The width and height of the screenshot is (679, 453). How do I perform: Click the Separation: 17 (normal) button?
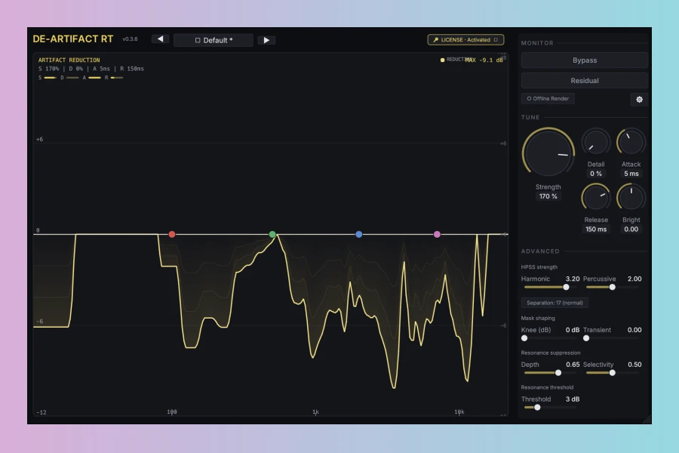[555, 303]
